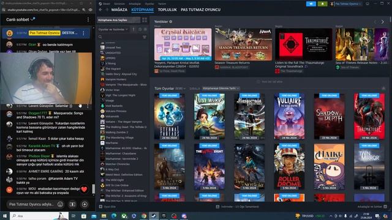The height and width of the screenshot is (220, 392).
Task: Show previous Yenilikler news items arrow
Action: pyautogui.click(x=375, y=22)
